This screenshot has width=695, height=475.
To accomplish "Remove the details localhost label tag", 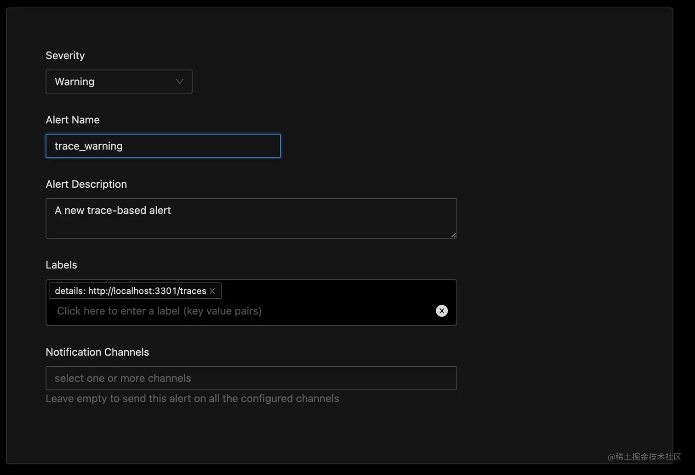I will (212, 291).
